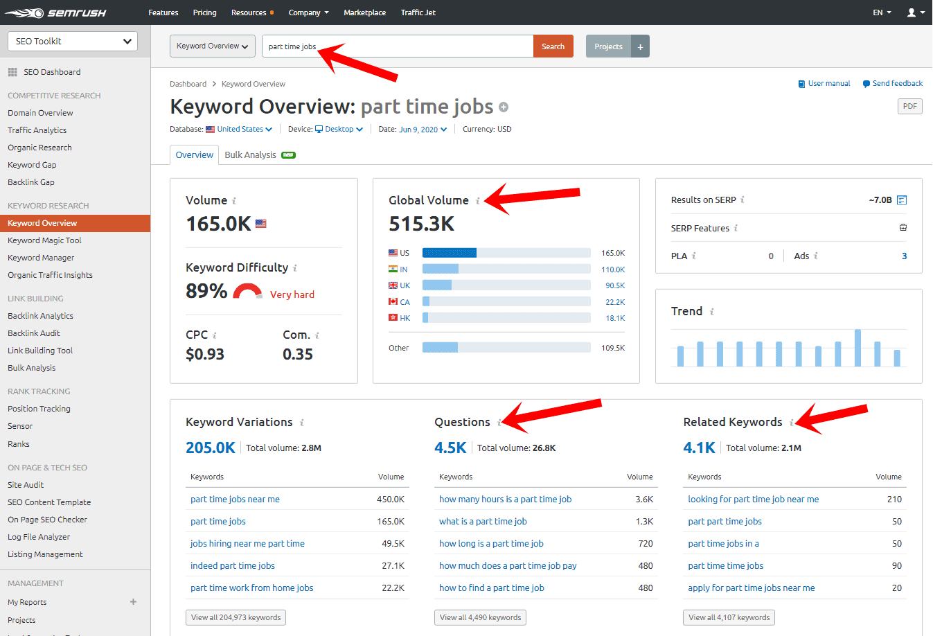Viewport: 933px width, 636px height.
Task: Open the Keyword Overview search type dropdown
Action: [212, 46]
